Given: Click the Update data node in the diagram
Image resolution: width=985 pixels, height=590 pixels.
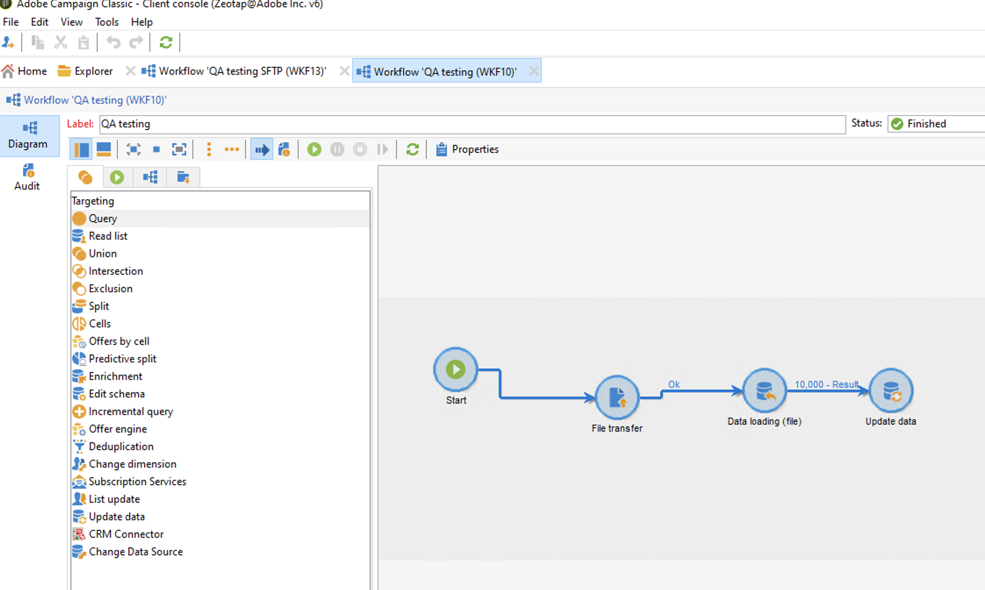Looking at the screenshot, I should click(891, 390).
